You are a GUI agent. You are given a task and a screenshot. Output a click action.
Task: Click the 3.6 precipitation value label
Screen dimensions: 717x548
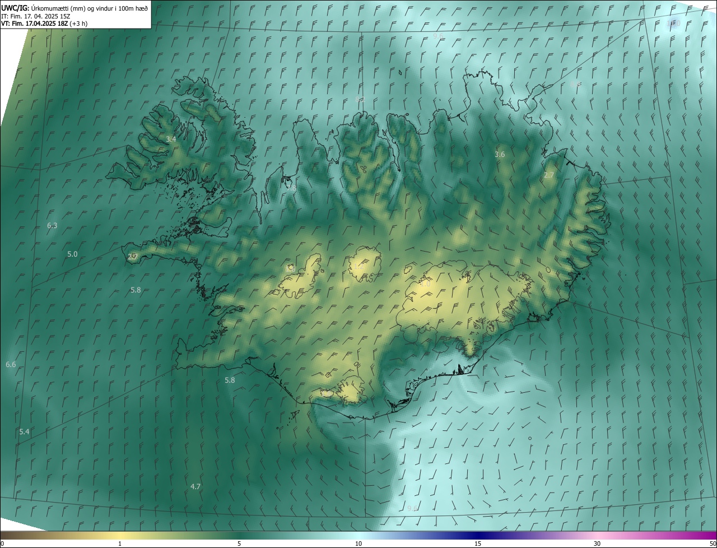pos(500,154)
